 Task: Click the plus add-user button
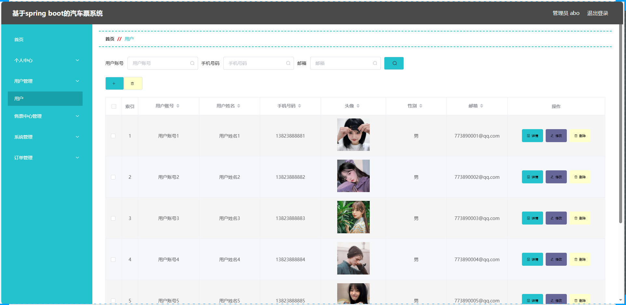(x=114, y=83)
